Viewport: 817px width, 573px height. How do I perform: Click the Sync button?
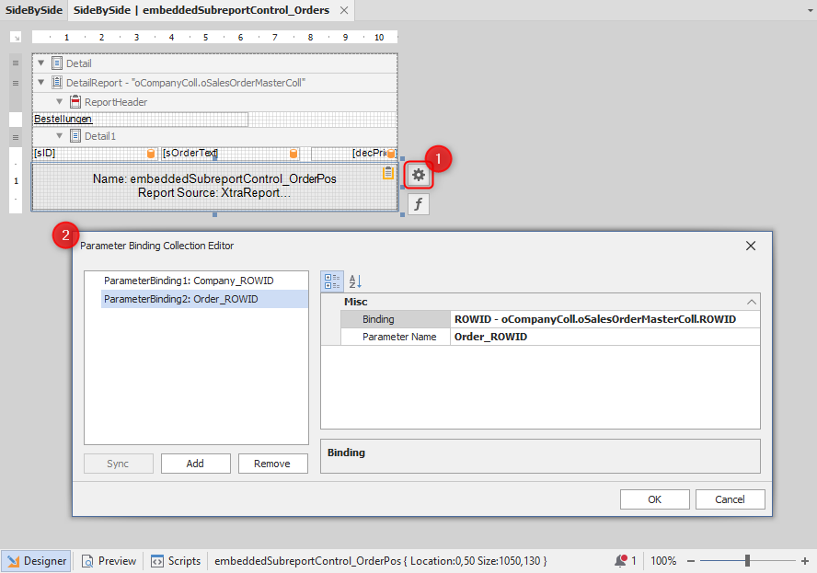[x=119, y=464]
